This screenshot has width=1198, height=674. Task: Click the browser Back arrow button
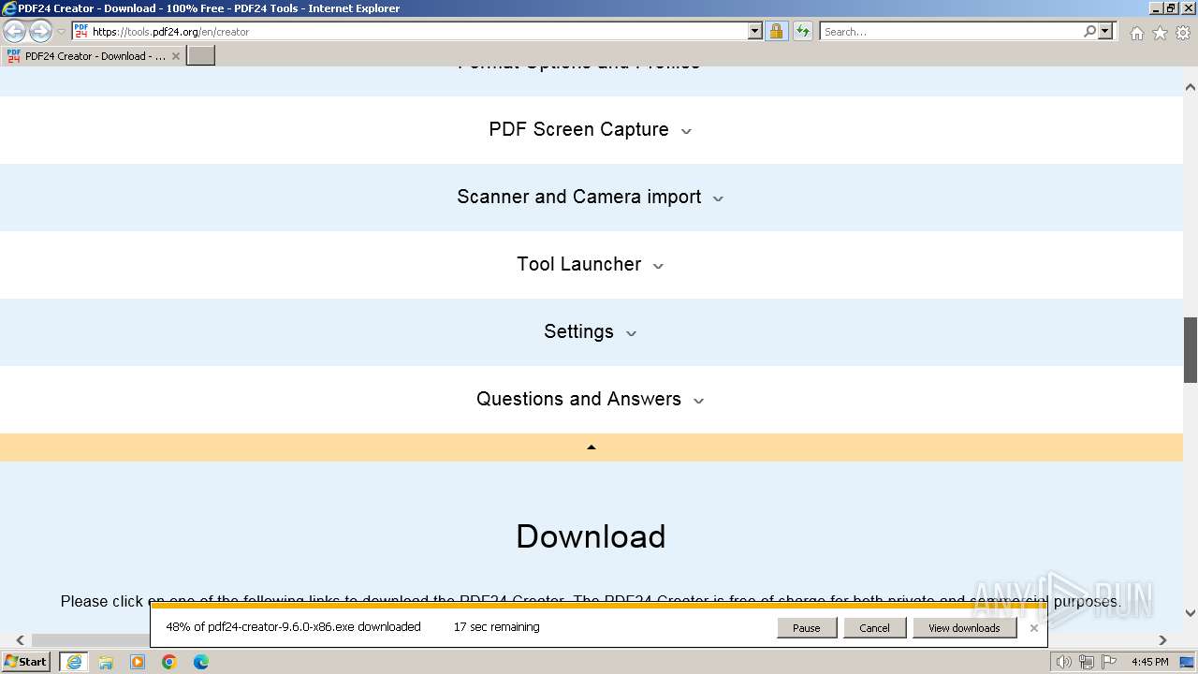pos(14,31)
